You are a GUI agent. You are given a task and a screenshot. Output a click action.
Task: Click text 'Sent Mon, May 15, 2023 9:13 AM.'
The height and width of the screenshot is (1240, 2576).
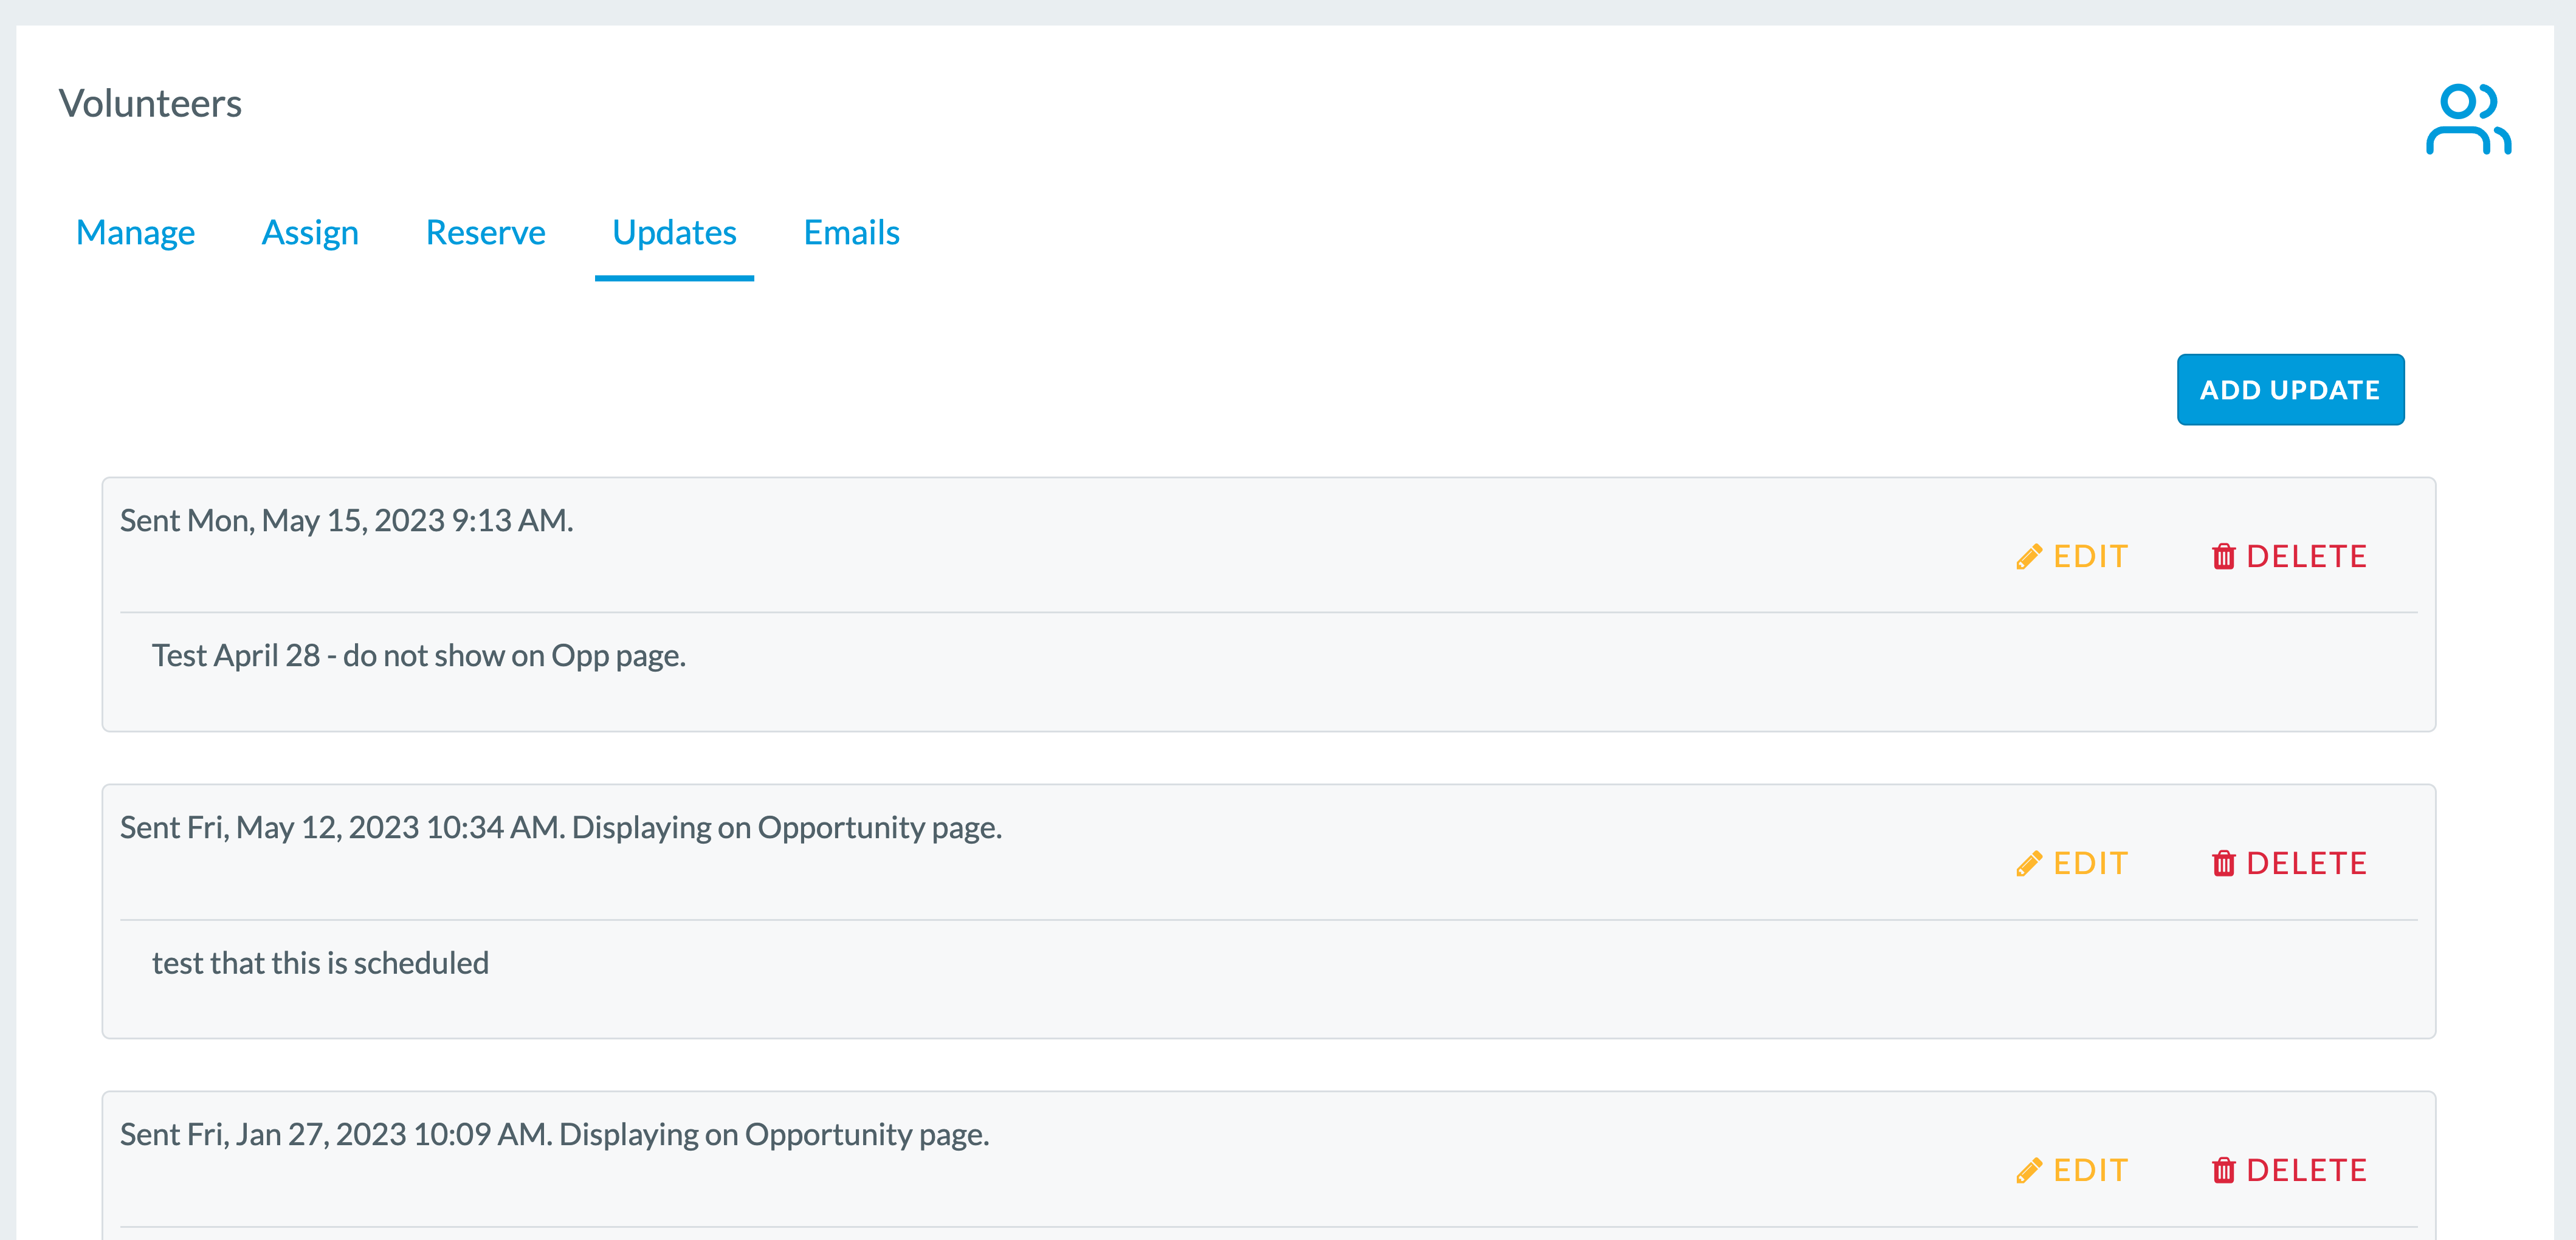click(x=346, y=520)
